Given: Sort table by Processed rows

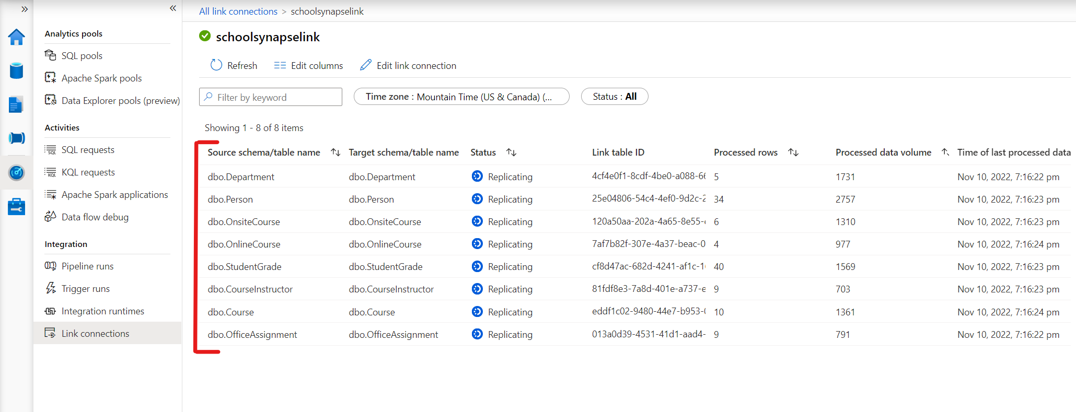Looking at the screenshot, I should 793,152.
